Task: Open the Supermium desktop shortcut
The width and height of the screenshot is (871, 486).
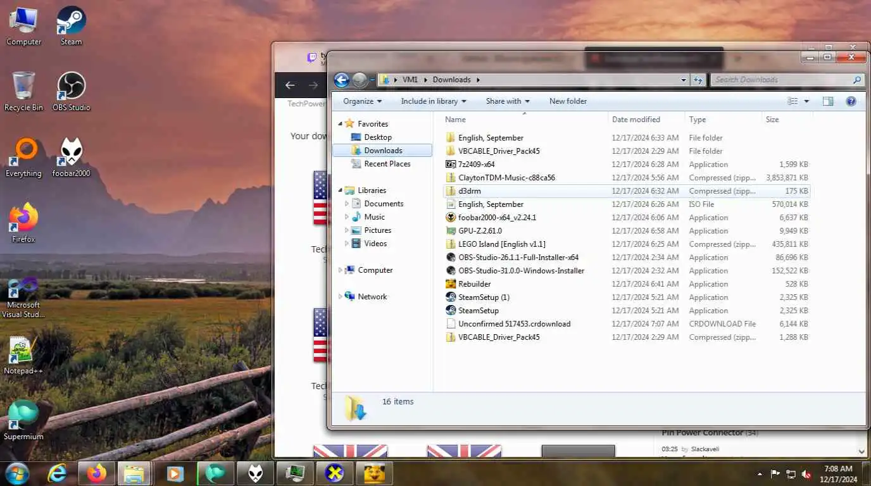Action: click(23, 421)
